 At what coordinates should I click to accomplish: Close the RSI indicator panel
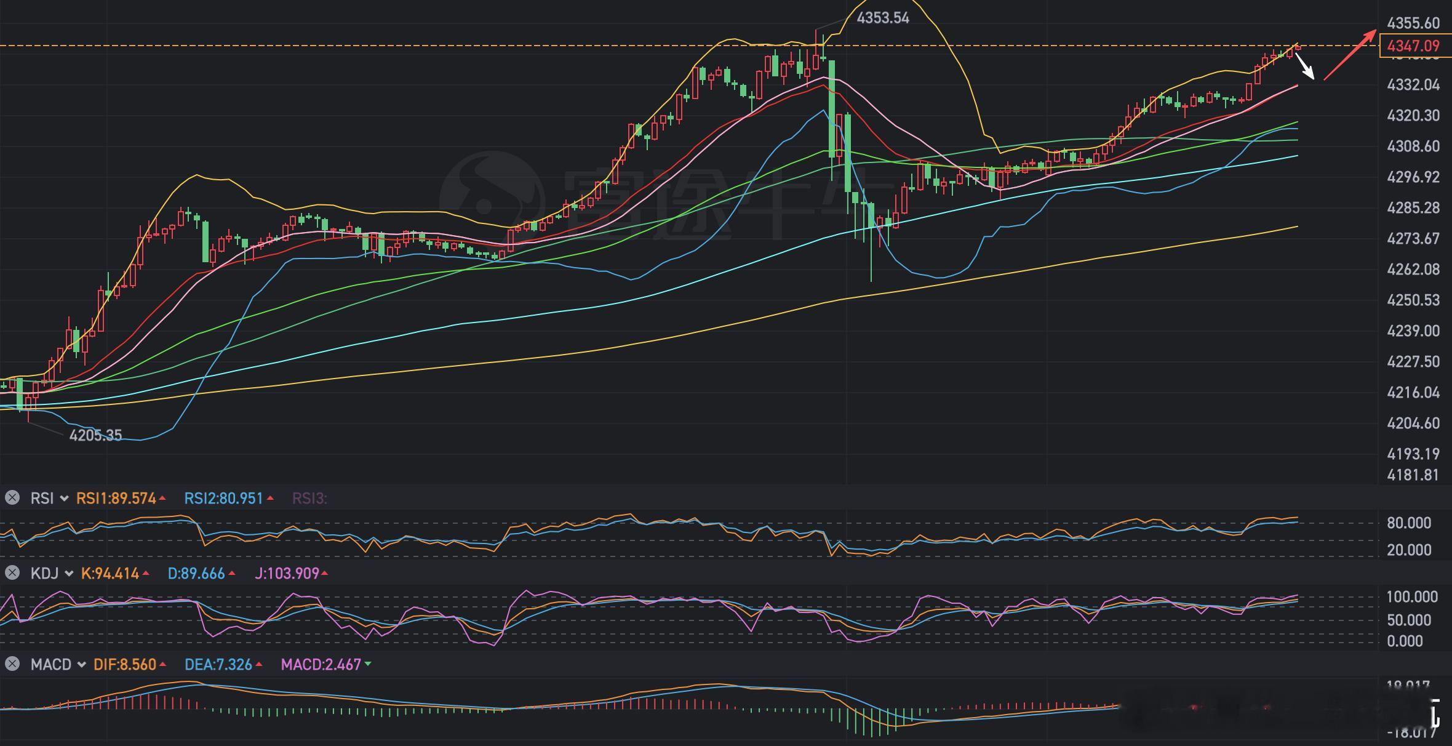12,497
